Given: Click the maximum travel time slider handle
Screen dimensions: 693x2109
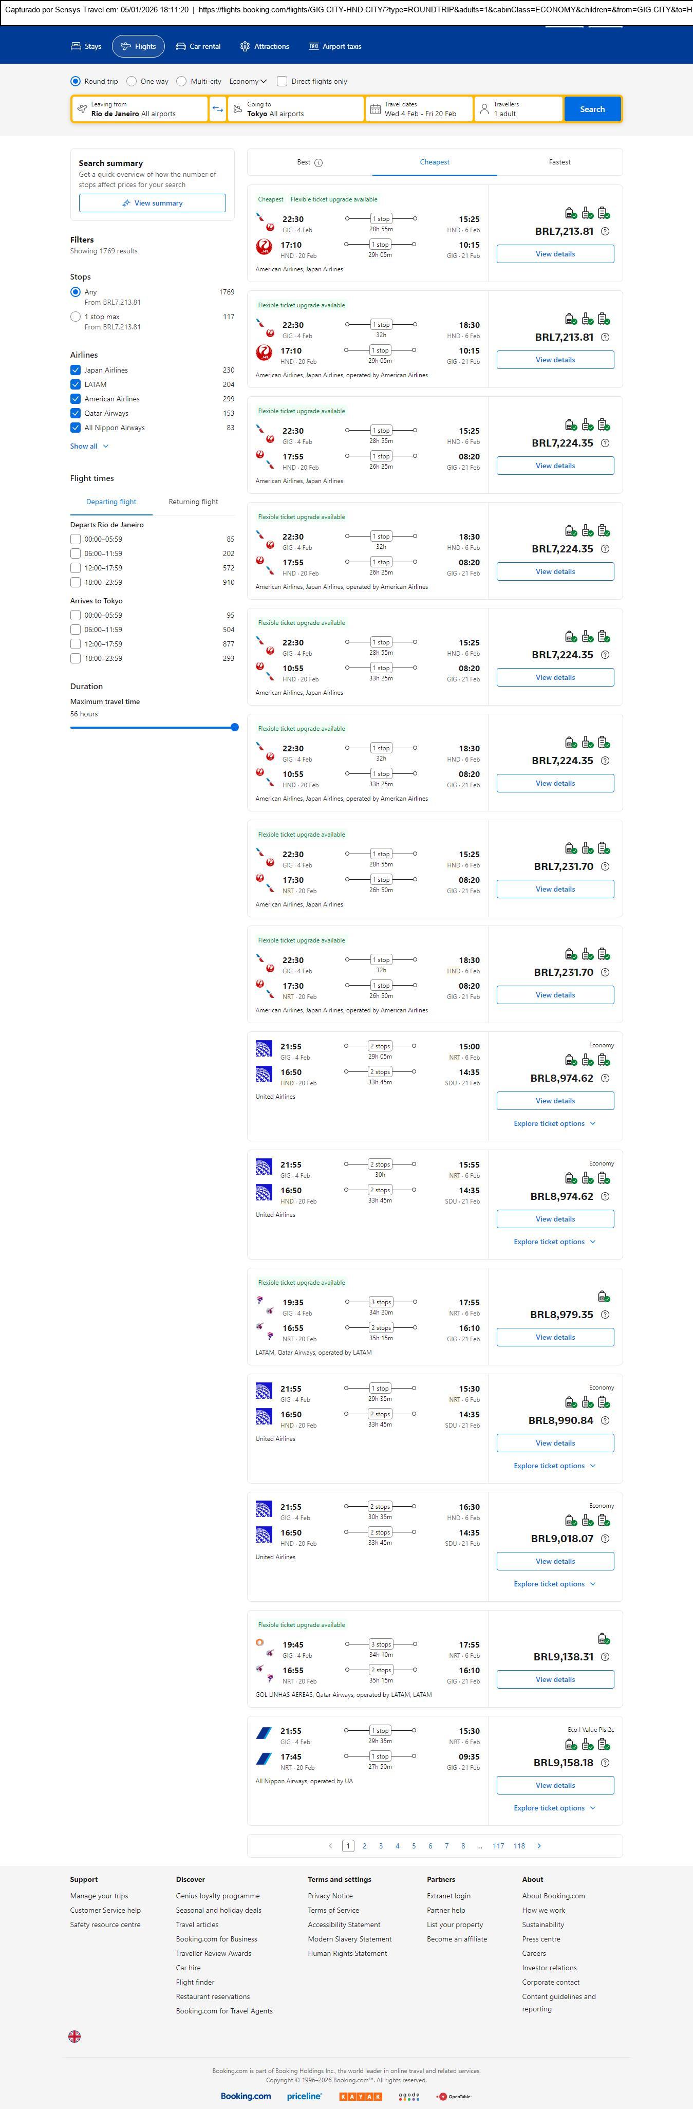Looking at the screenshot, I should click(235, 727).
